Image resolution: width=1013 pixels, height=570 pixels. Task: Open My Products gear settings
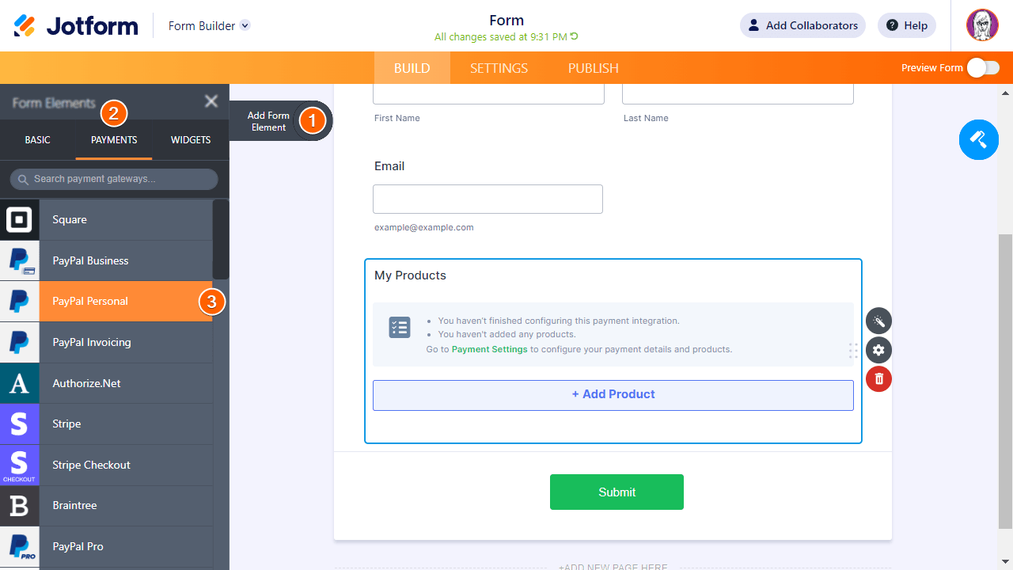pos(878,350)
